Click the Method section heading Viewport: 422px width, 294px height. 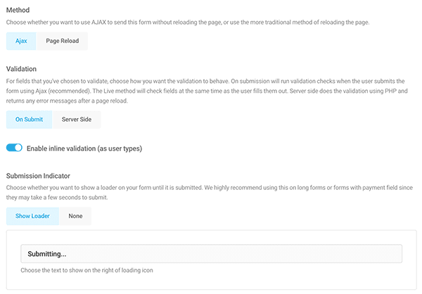click(x=18, y=10)
